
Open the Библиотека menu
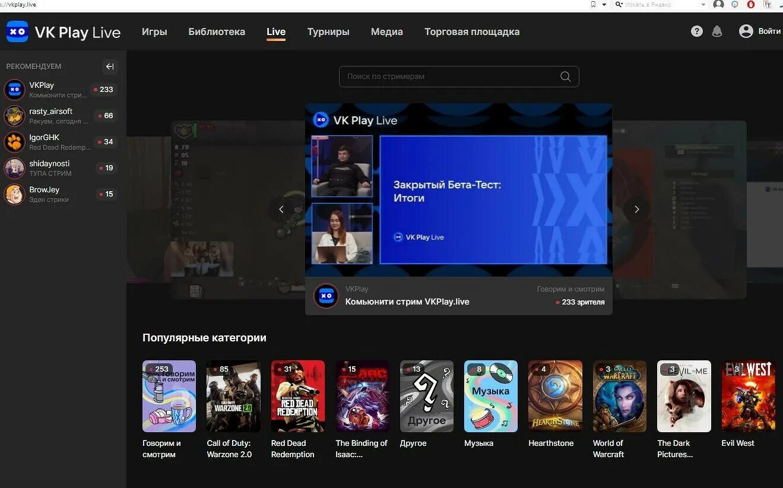point(217,31)
